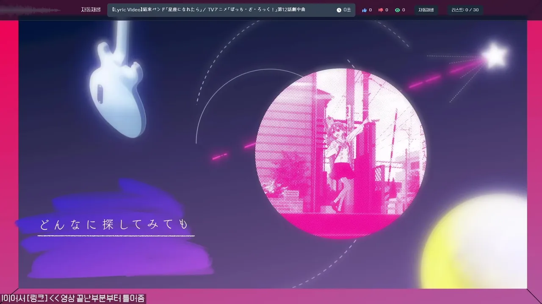
Task: Click the bottom scrolling ticker text
Action: click(x=73, y=299)
